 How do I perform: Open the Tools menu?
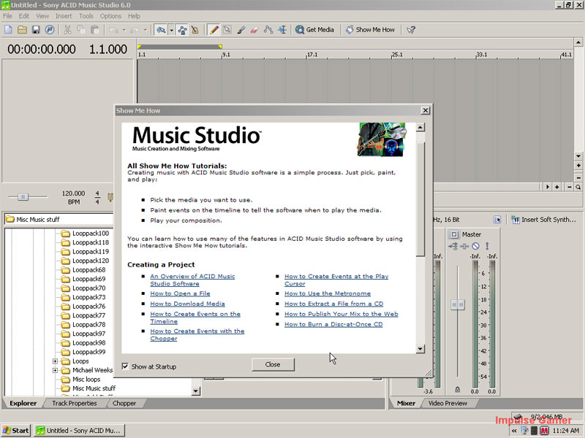click(86, 16)
